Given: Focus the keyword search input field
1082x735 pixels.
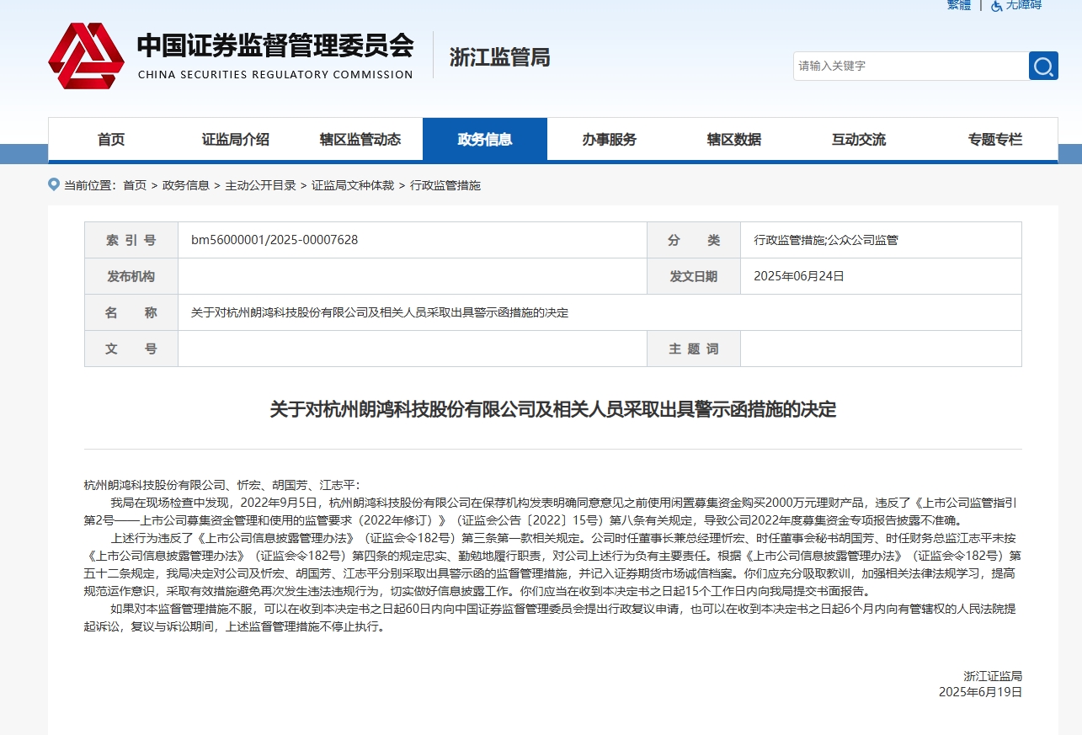Looking at the screenshot, I should (909, 66).
